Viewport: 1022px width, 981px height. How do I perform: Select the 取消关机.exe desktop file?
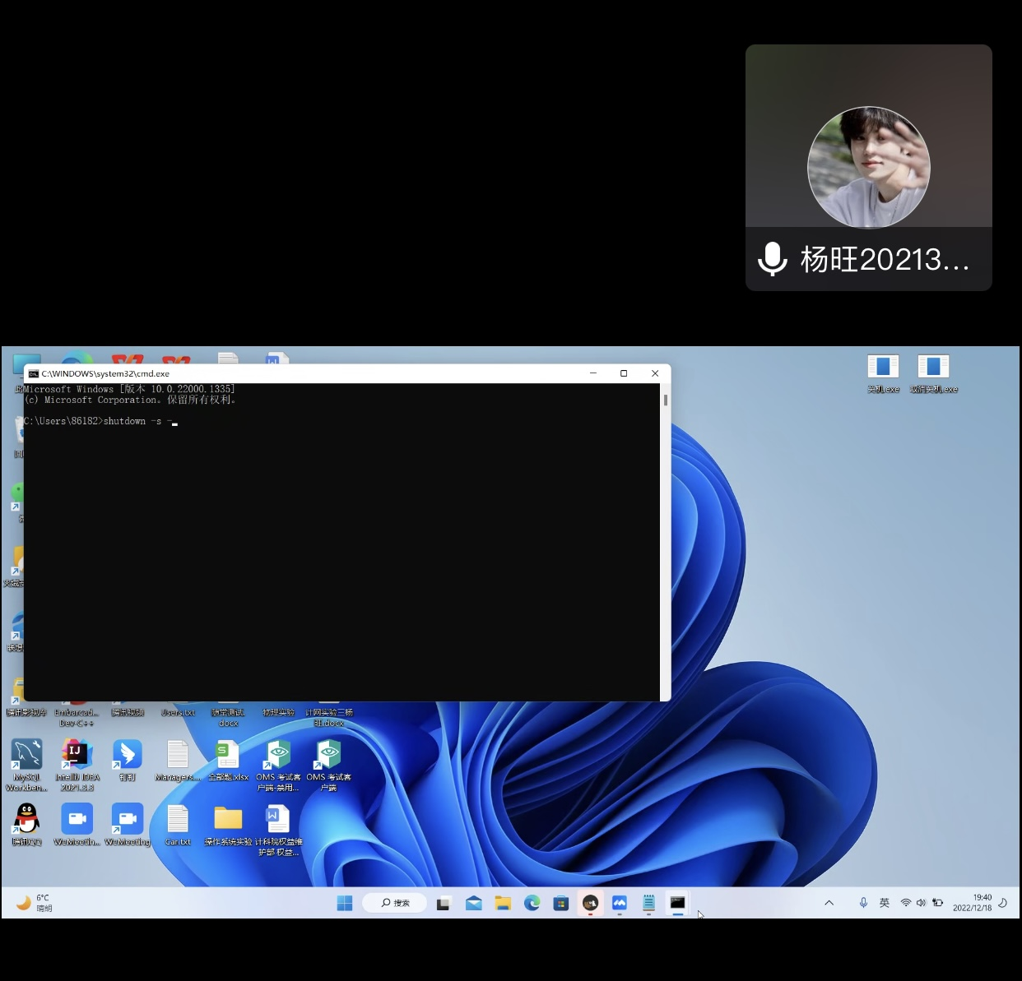933,367
